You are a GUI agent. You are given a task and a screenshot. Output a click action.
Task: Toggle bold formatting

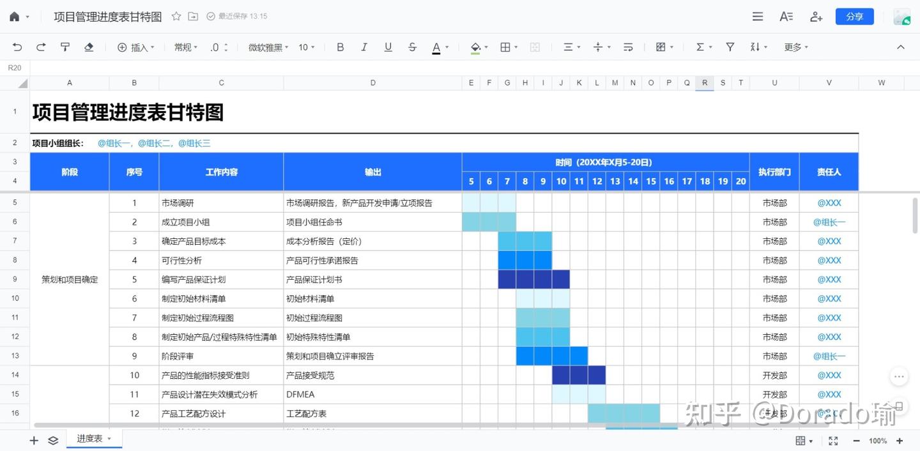click(340, 47)
